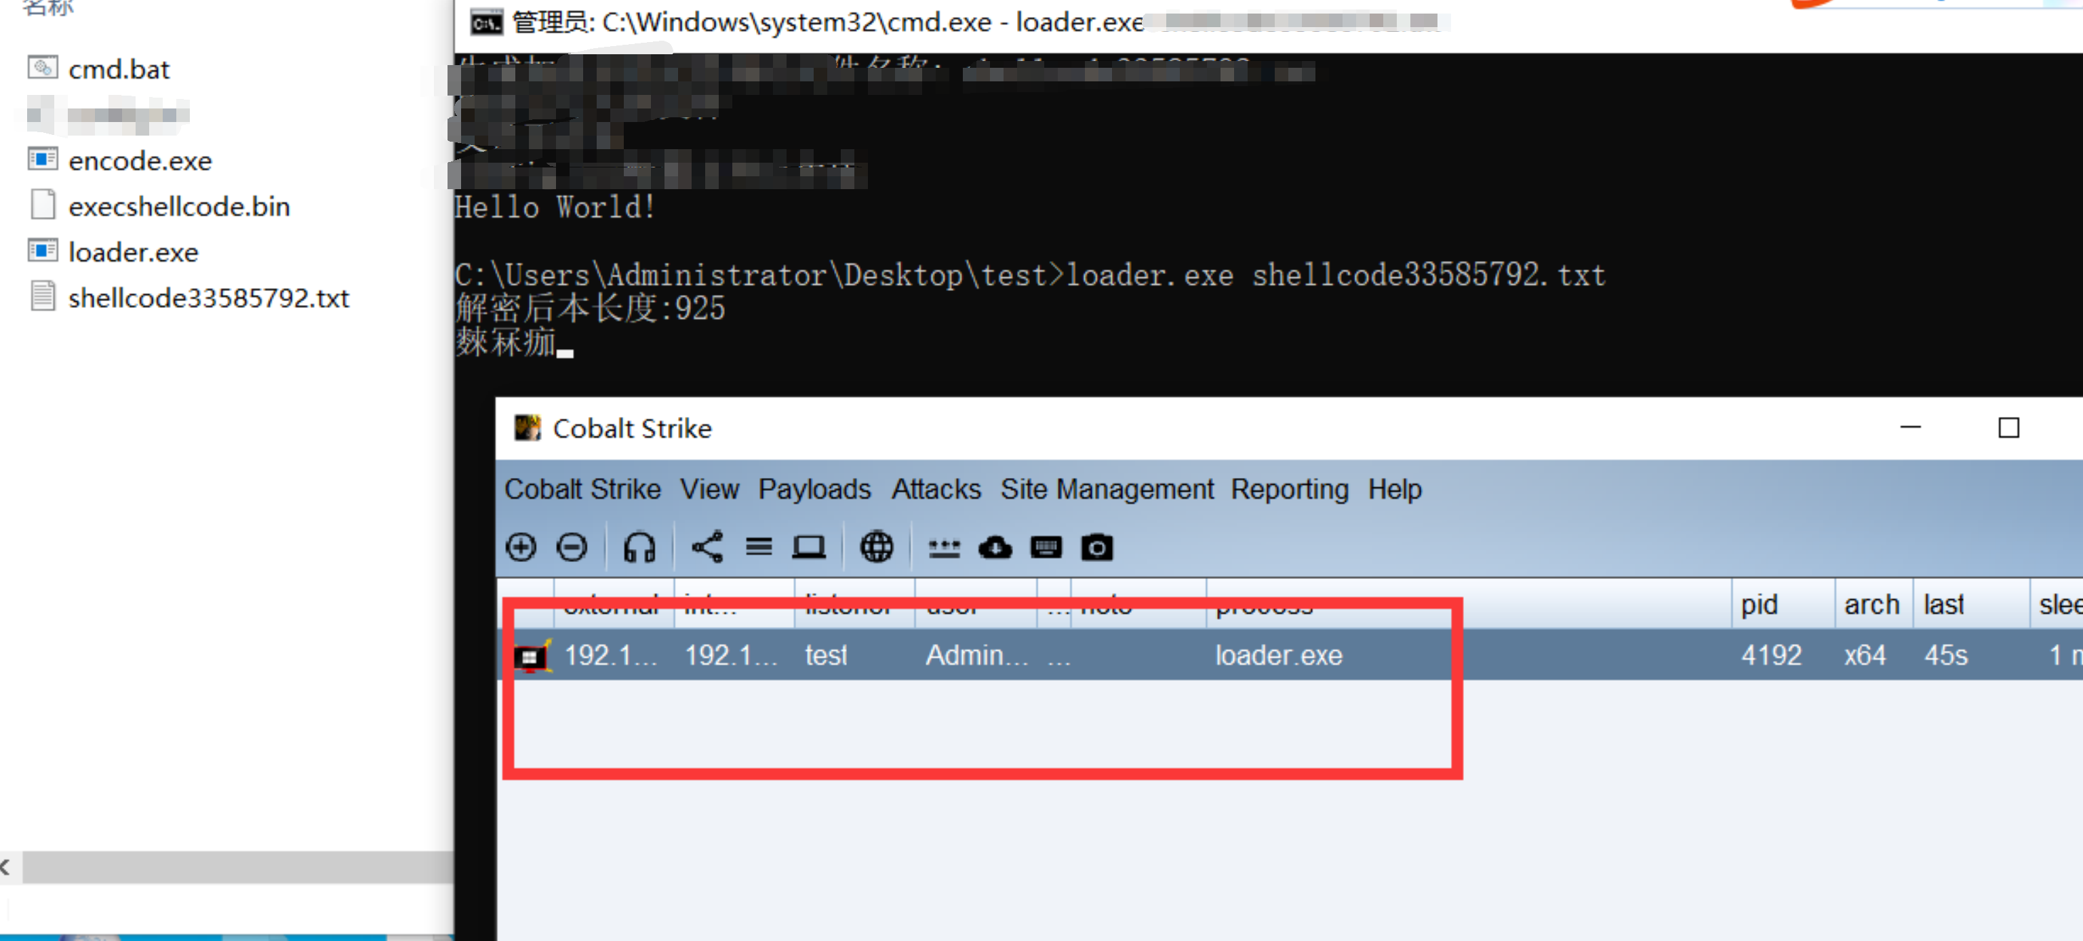The image size is (2083, 941).
Task: Click the beacon session computer icon
Action: (532, 656)
